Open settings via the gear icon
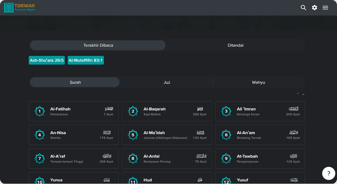337x184 pixels. tap(314, 8)
